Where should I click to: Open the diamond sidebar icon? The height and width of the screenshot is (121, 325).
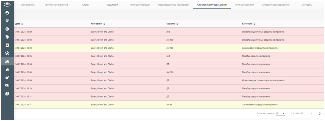click(7, 21)
